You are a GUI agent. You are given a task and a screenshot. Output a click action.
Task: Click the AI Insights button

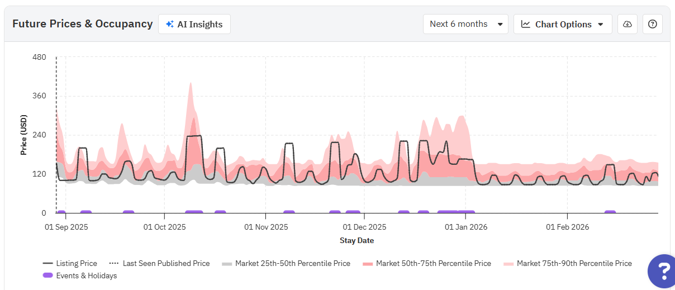[x=194, y=24]
